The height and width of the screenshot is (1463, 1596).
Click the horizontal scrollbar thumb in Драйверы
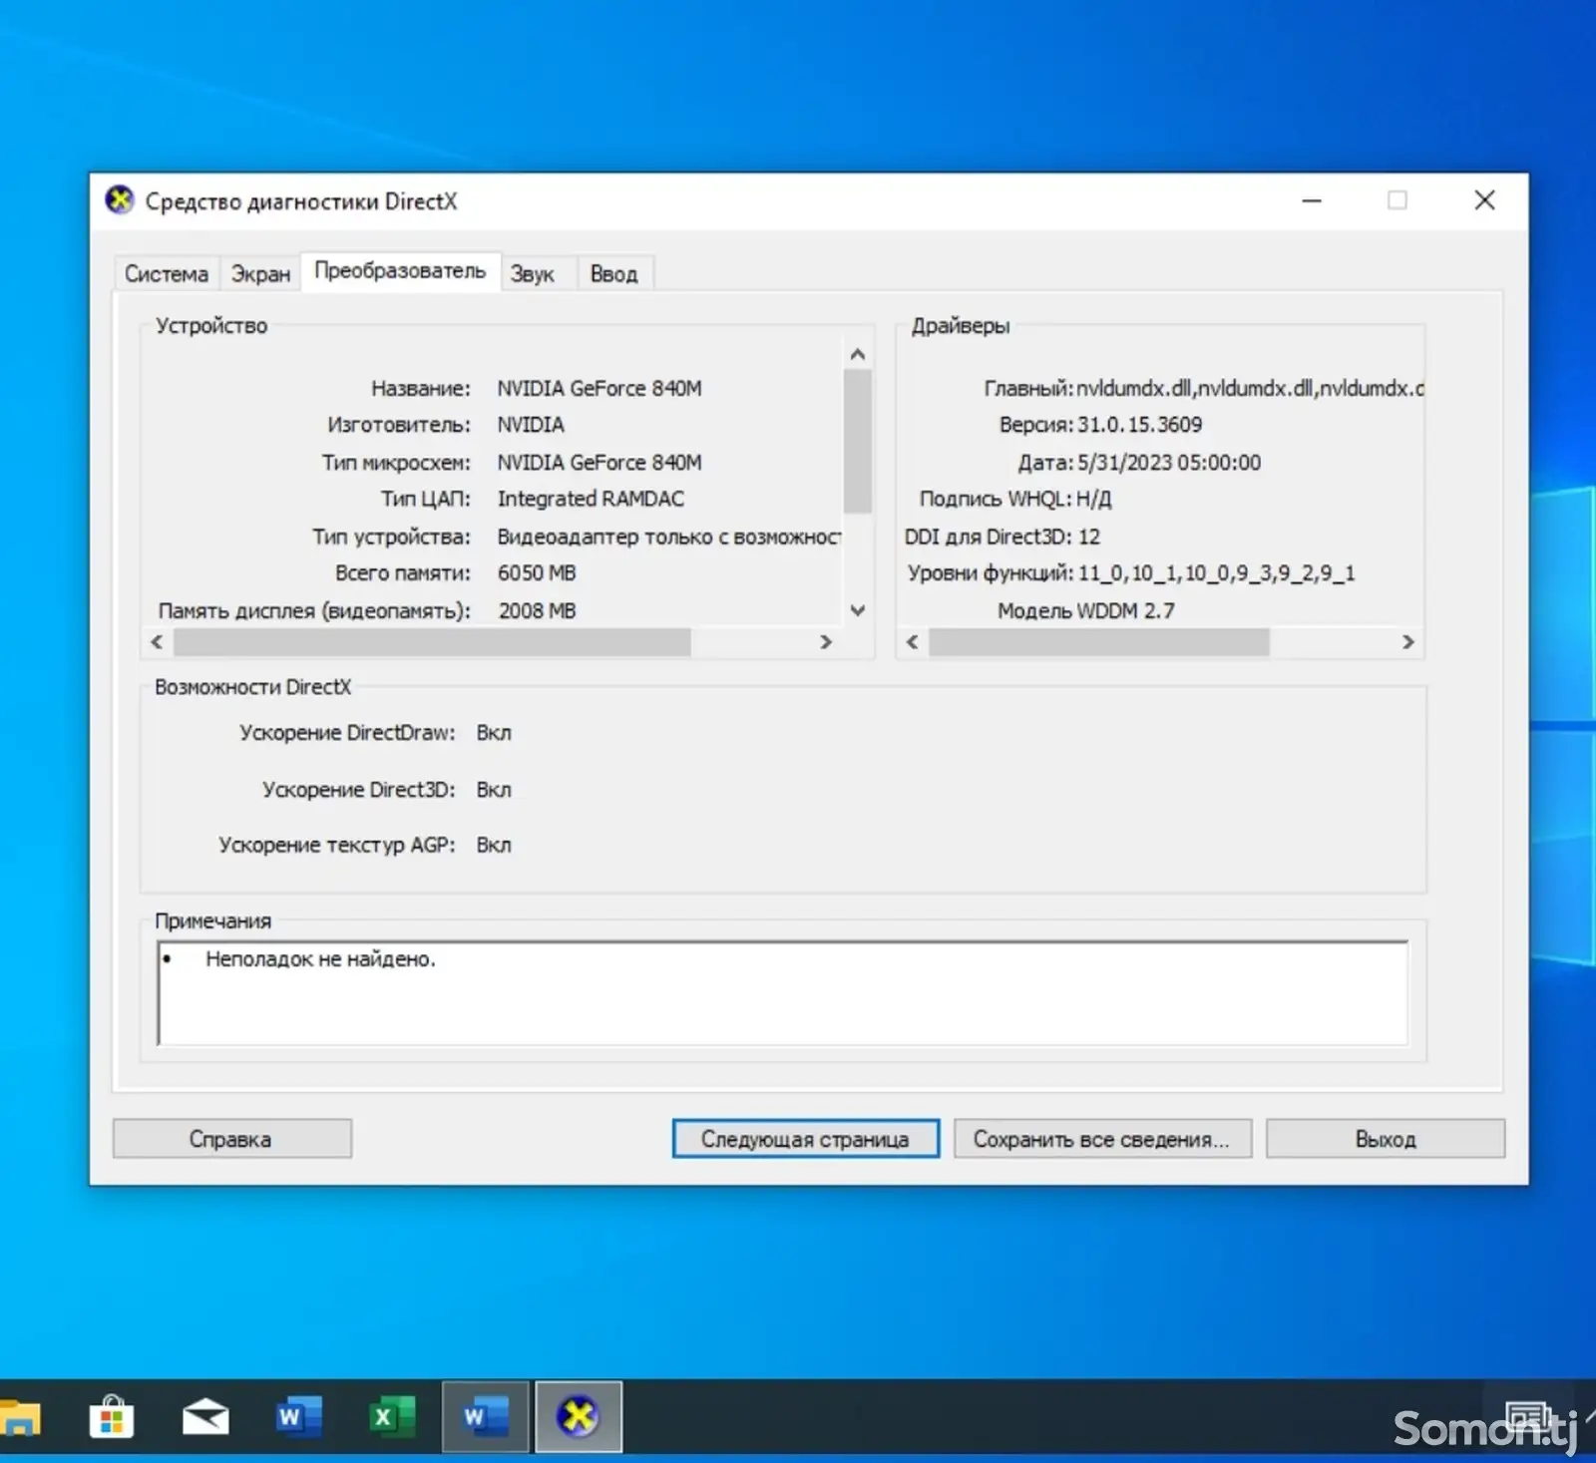(1098, 642)
